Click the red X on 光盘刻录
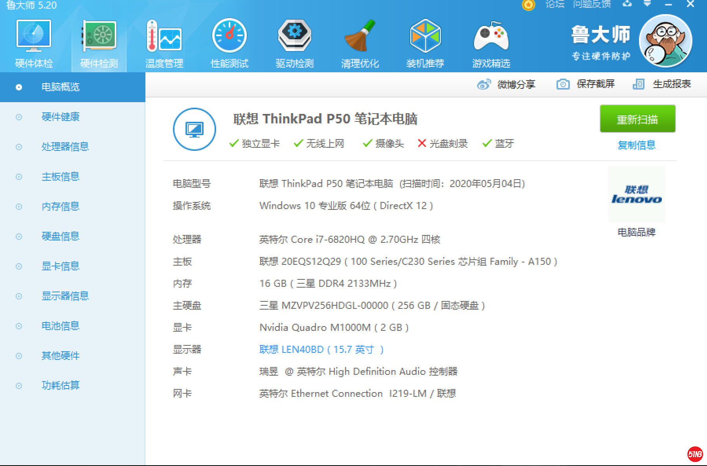The height and width of the screenshot is (466, 707). (422, 143)
